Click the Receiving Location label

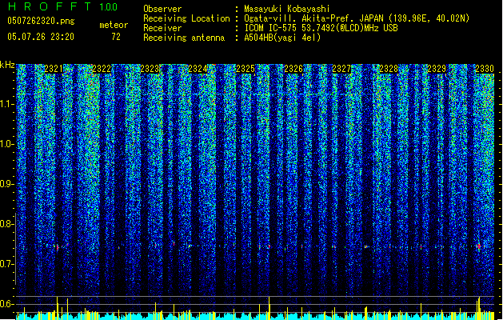[186, 18]
